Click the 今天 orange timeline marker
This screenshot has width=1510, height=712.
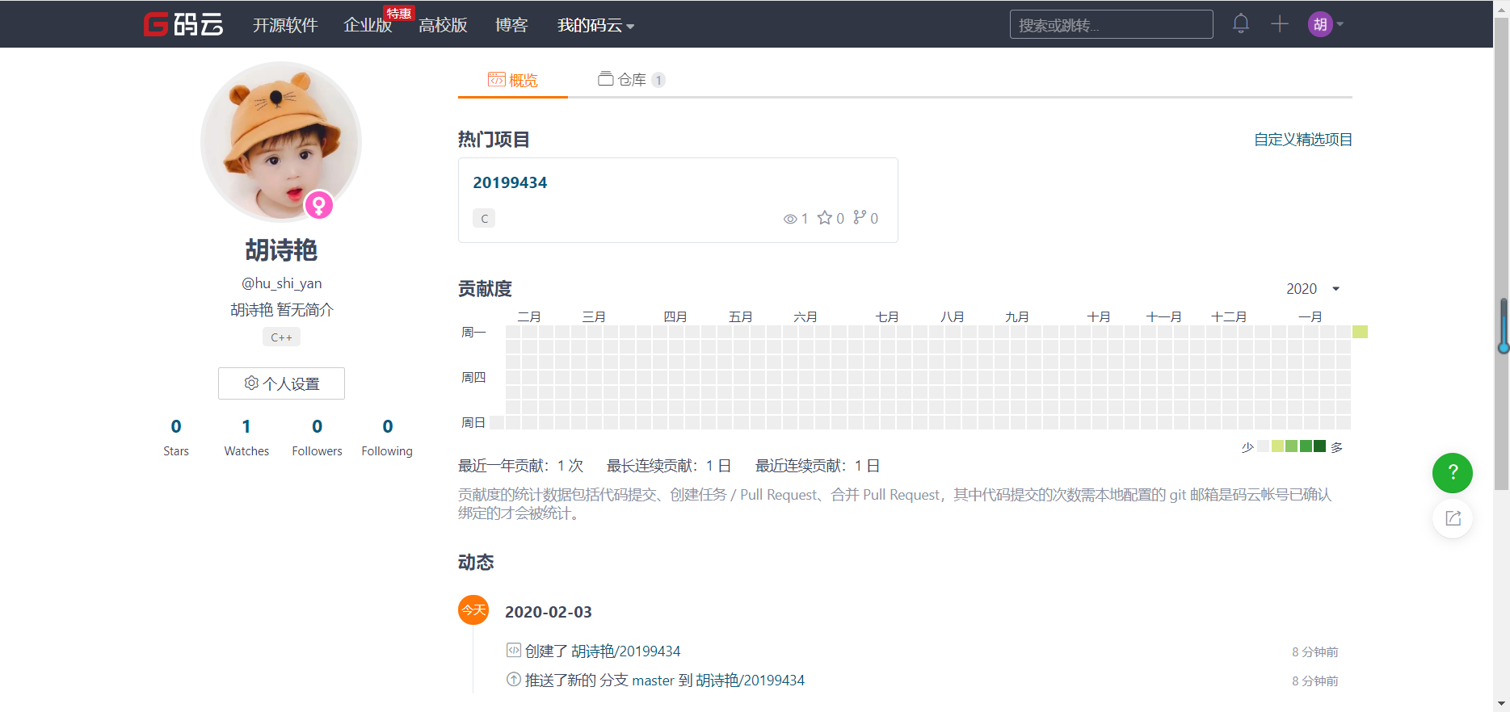pyautogui.click(x=473, y=609)
